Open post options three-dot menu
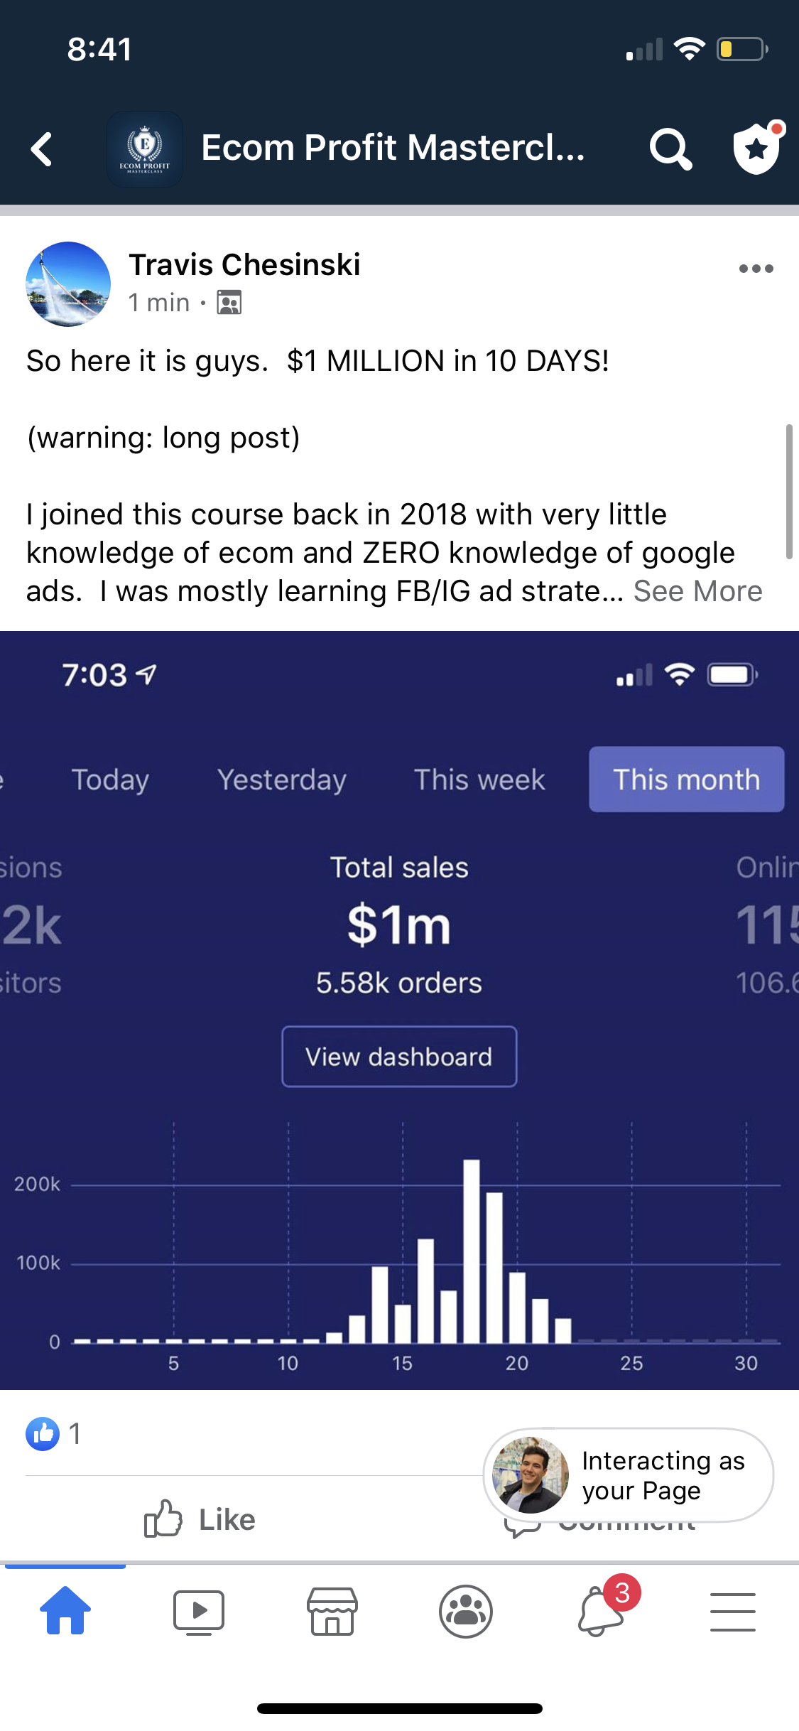 756,269
